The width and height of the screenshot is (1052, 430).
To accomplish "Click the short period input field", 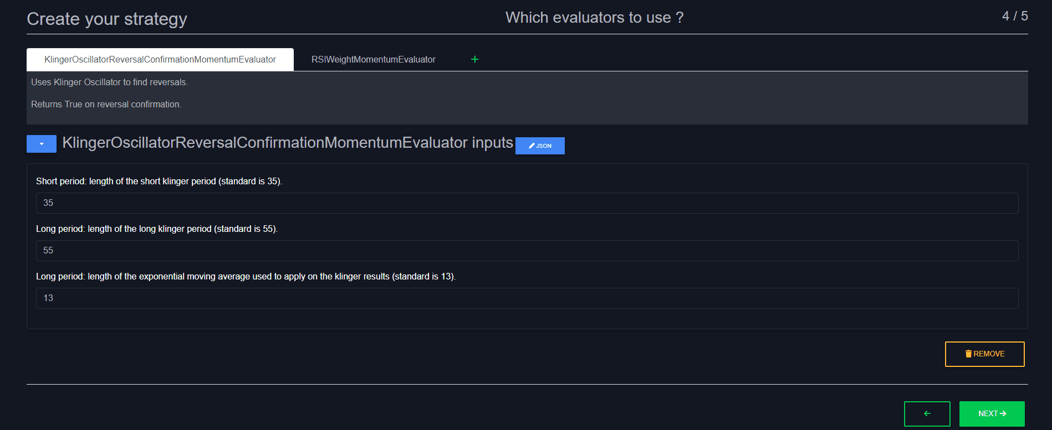I will (527, 203).
